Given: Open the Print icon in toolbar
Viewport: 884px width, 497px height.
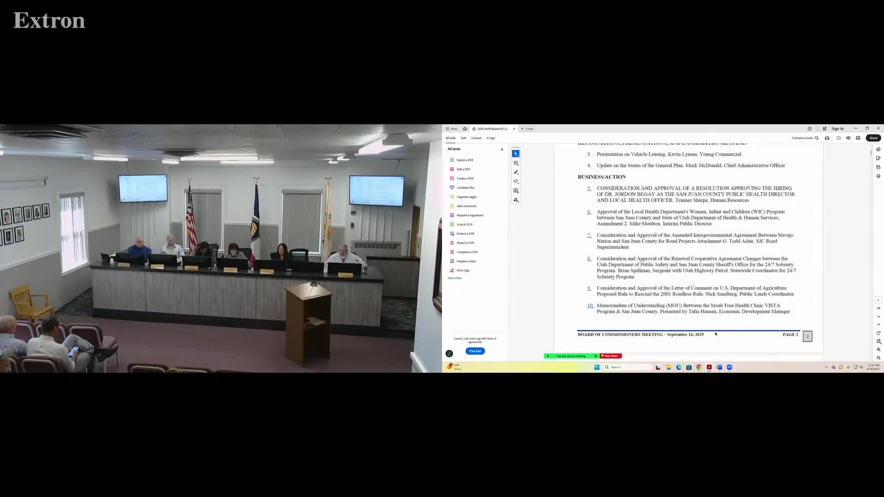Looking at the screenshot, I should pyautogui.click(x=858, y=138).
